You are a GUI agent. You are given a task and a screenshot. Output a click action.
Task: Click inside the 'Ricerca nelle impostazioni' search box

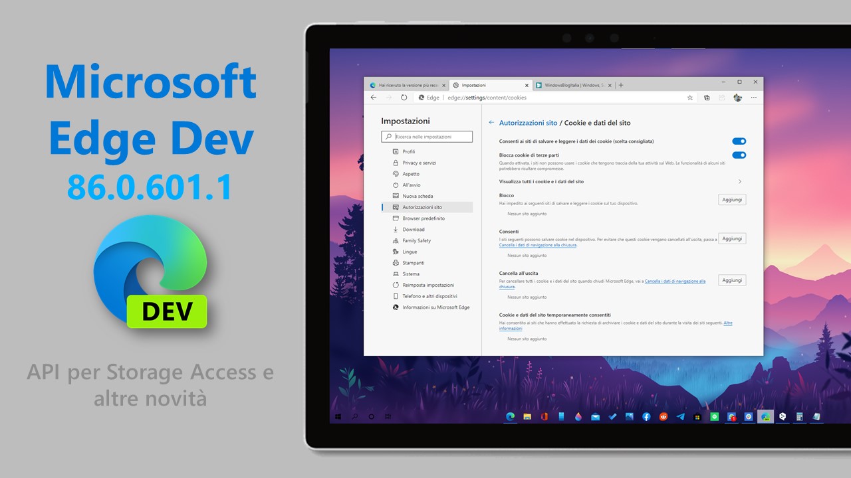click(426, 136)
